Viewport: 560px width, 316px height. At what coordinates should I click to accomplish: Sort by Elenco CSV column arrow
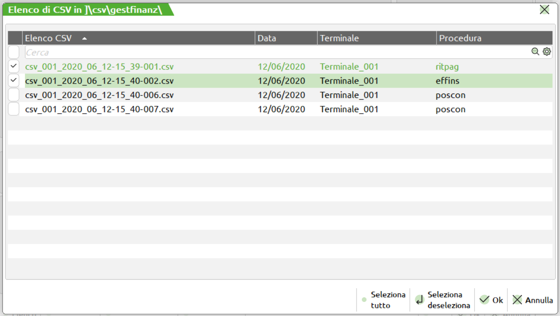[84, 39]
